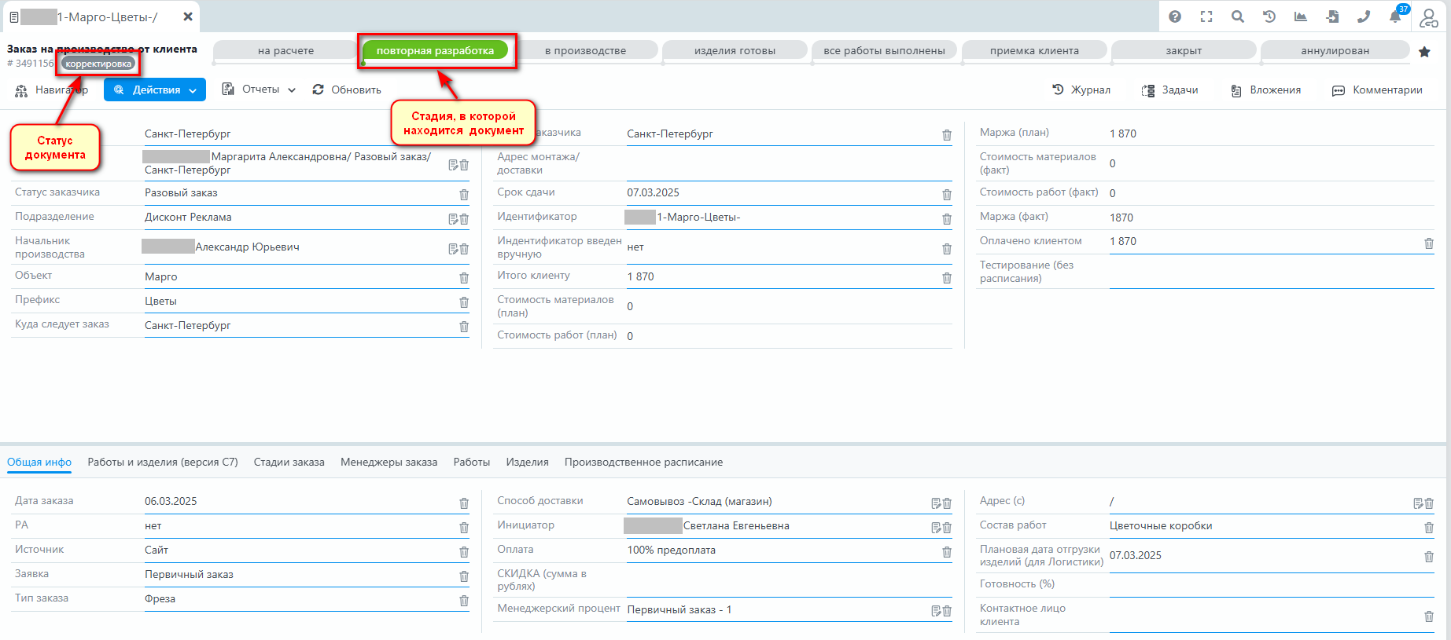The width and height of the screenshot is (1451, 640).
Task: Open search with the magnifier icon
Action: coord(1238,16)
